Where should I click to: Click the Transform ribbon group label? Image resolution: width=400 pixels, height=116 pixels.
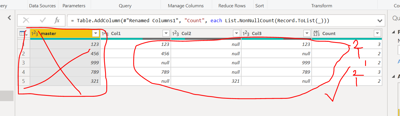(x=322, y=6)
